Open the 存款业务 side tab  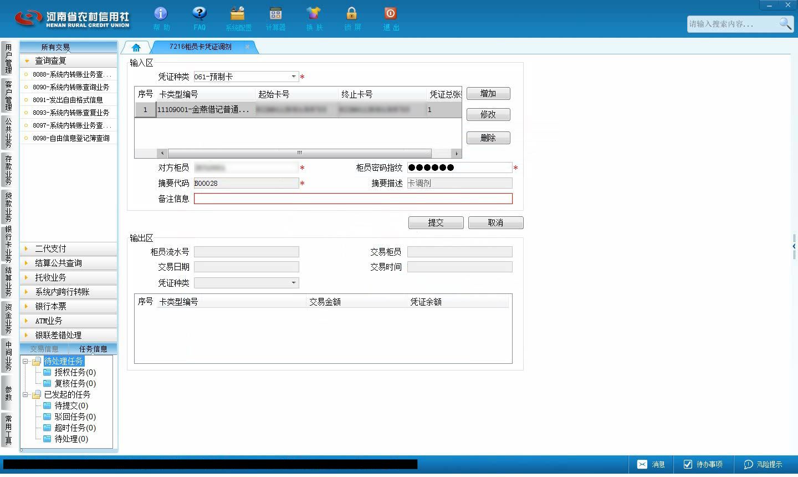pyautogui.click(x=8, y=170)
